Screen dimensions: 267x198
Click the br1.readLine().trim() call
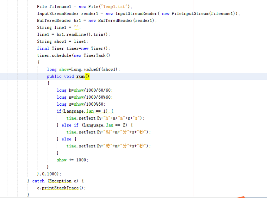pos(82,34)
